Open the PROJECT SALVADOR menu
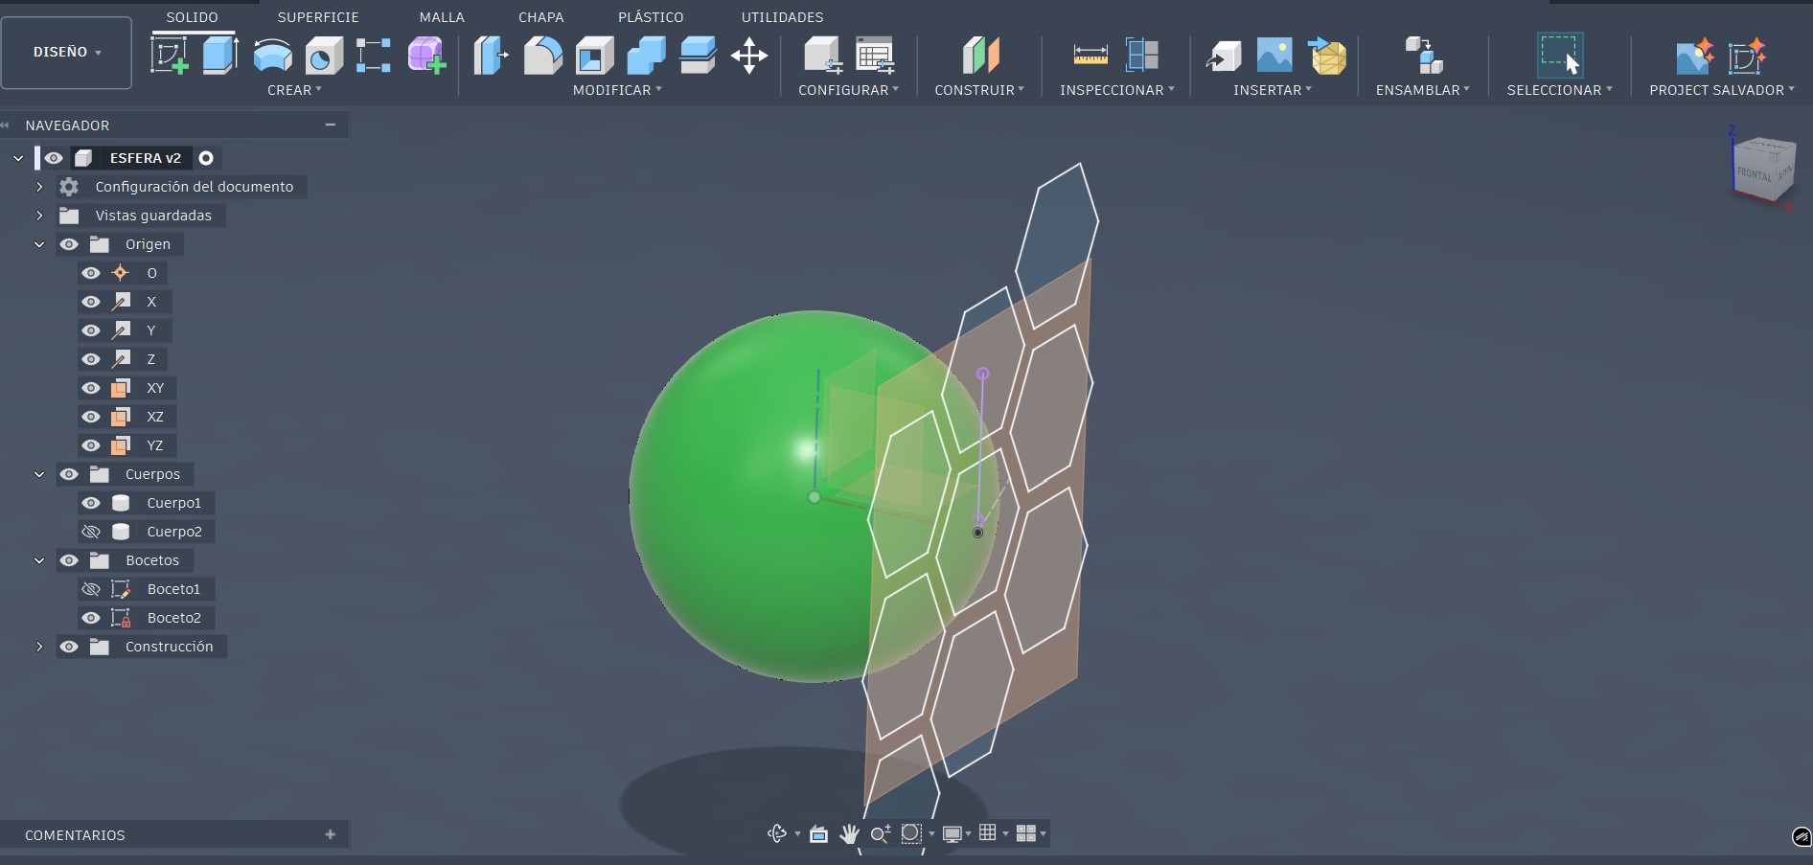1813x865 pixels. pos(1722,90)
